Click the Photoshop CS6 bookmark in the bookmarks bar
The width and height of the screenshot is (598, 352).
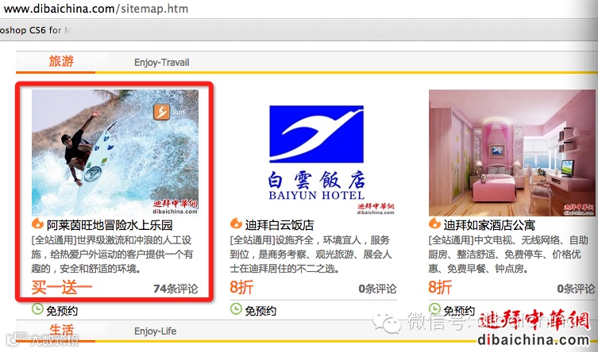point(35,30)
